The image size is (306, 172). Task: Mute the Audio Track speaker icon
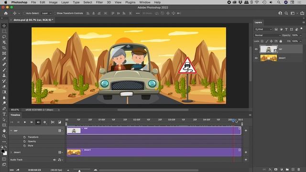(x=55, y=160)
